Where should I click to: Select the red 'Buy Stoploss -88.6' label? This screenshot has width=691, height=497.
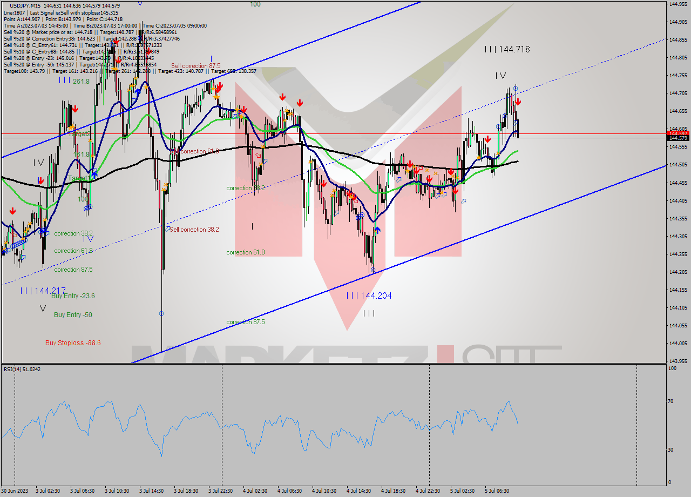click(x=73, y=343)
